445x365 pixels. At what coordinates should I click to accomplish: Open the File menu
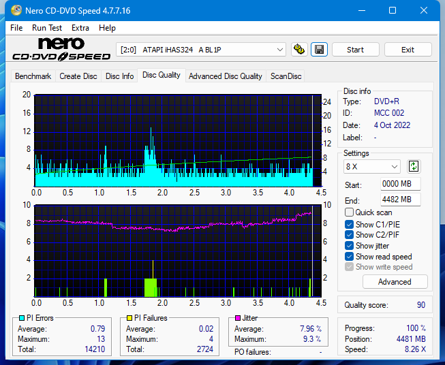tap(16, 28)
